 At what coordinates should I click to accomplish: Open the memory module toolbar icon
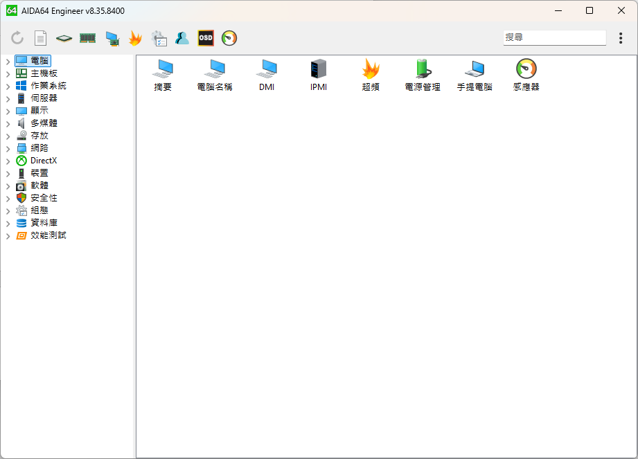point(87,38)
